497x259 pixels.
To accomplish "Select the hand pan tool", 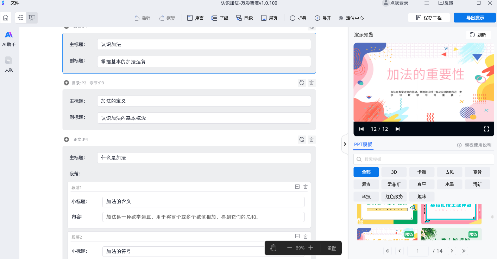I will point(273,248).
